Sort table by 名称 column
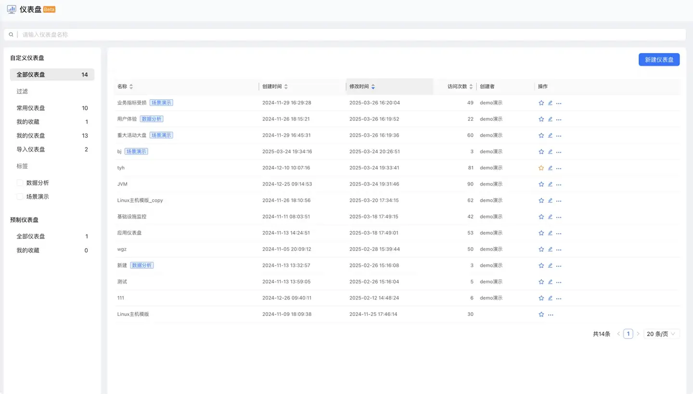The width and height of the screenshot is (693, 394). (131, 87)
